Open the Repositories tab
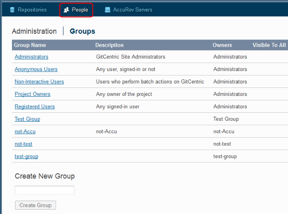 32,10
